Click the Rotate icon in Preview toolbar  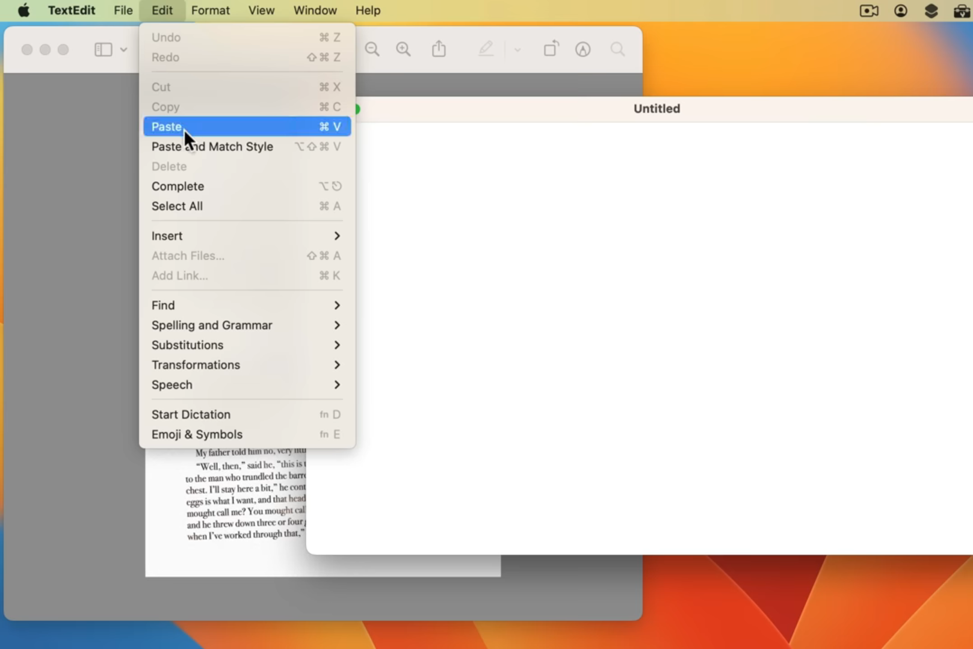click(x=551, y=49)
